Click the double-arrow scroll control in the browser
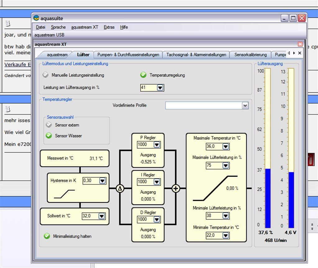The width and height of the screenshot is (318, 268). [x=312, y=226]
